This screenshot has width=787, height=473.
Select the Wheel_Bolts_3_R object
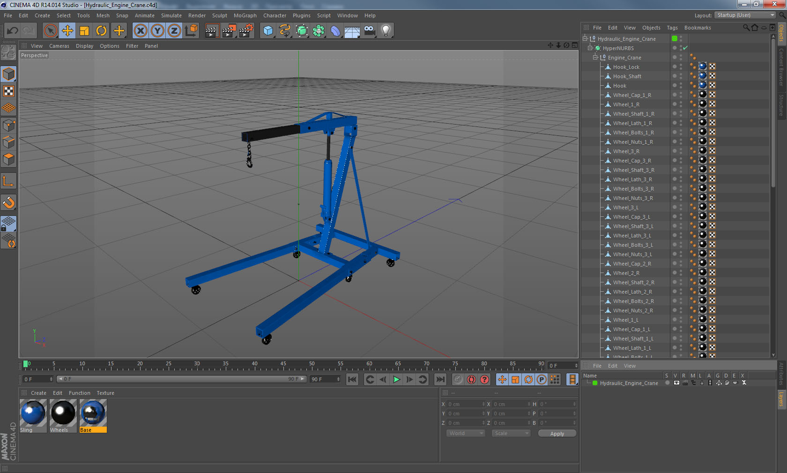click(633, 189)
